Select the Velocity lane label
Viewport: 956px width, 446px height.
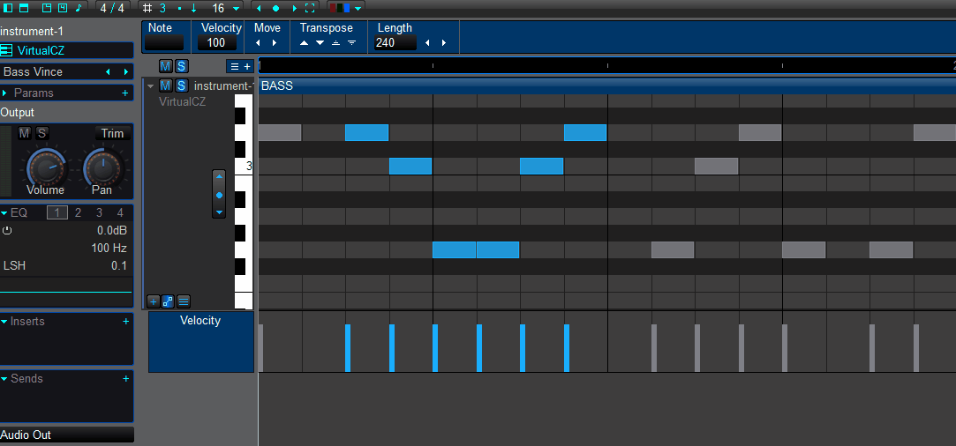(x=201, y=341)
